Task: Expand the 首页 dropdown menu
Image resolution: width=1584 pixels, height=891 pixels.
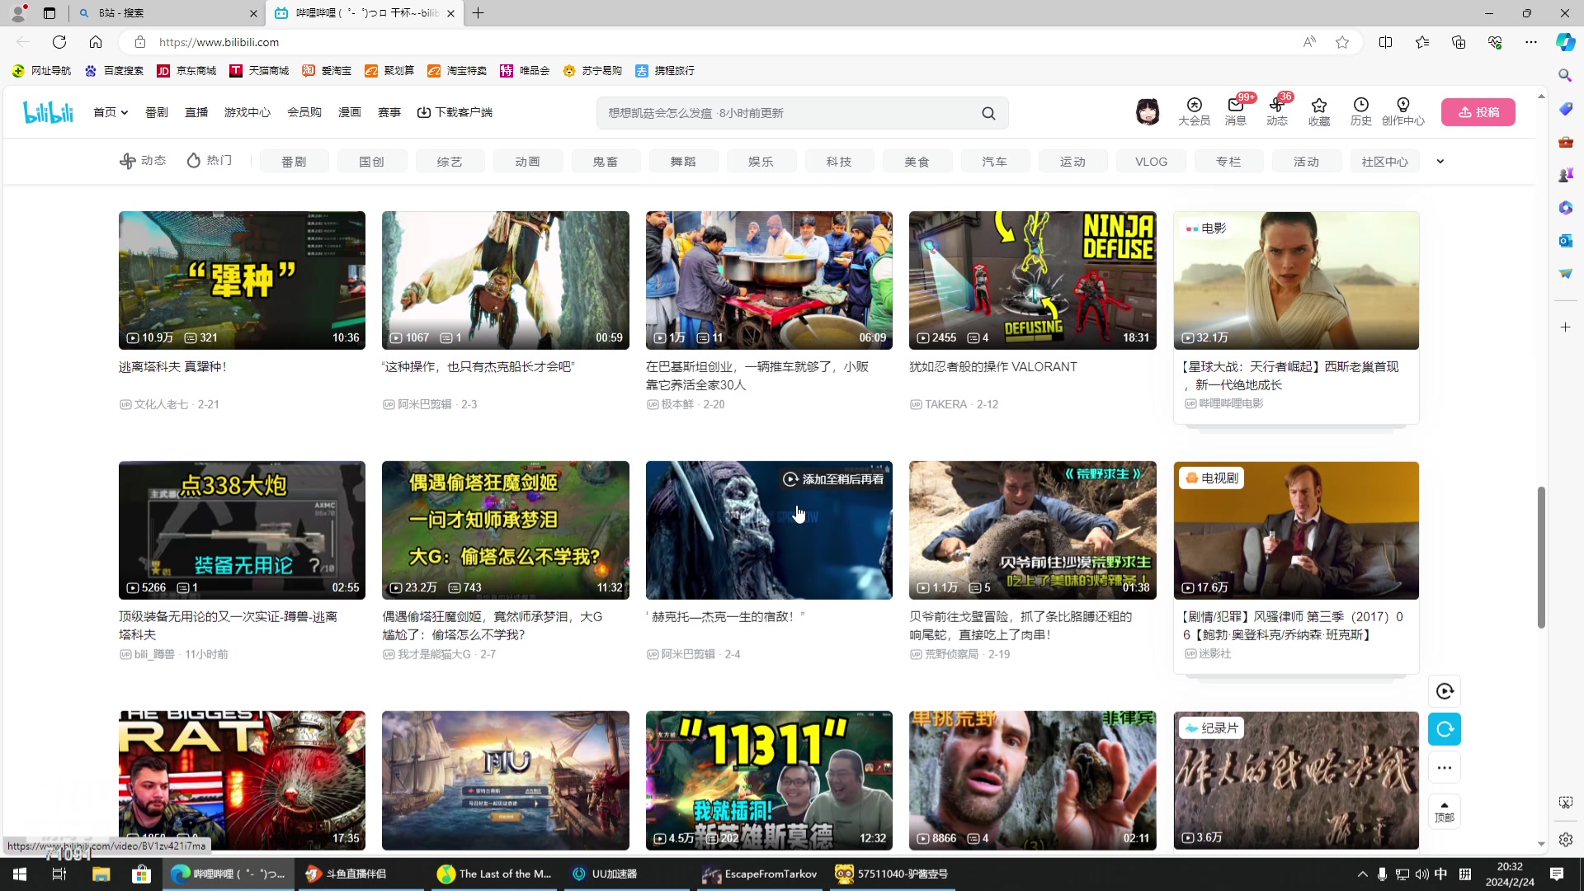Action: point(111,112)
